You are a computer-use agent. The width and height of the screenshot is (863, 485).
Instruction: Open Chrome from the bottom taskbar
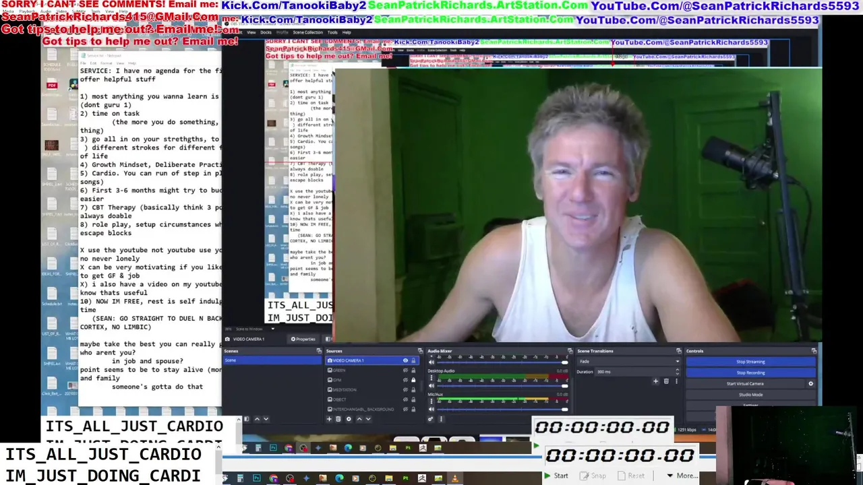point(273,478)
